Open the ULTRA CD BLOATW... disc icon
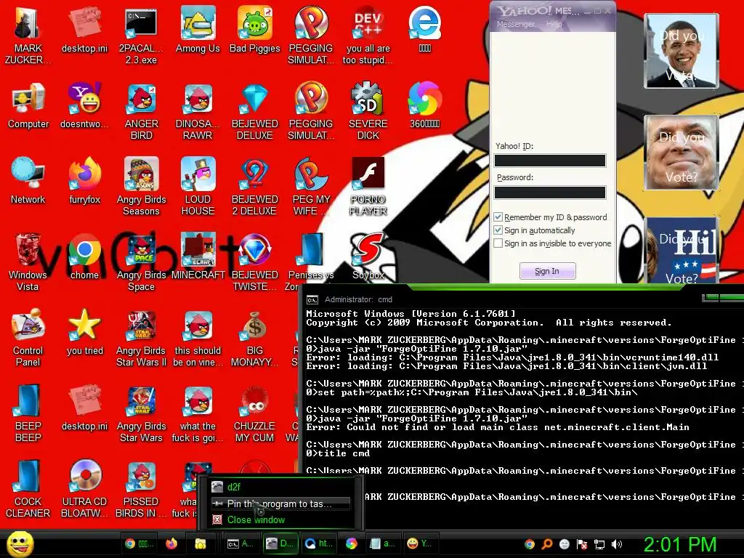The height and width of the screenshot is (558, 744). click(x=85, y=489)
